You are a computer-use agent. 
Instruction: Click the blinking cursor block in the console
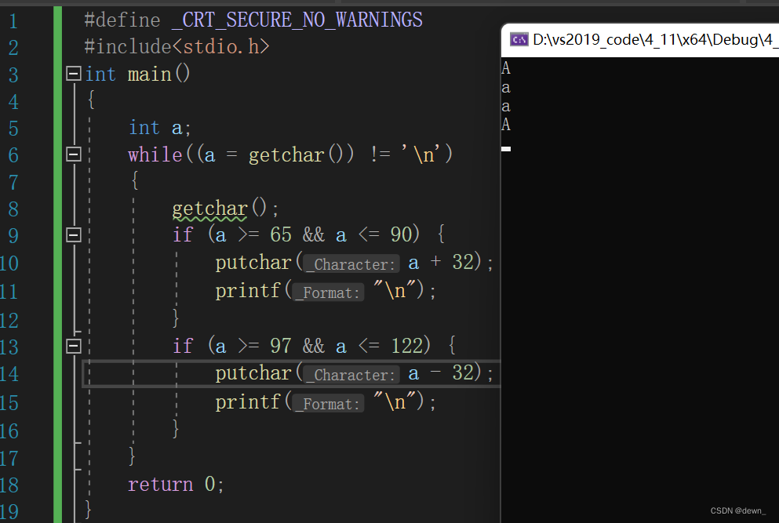click(505, 147)
